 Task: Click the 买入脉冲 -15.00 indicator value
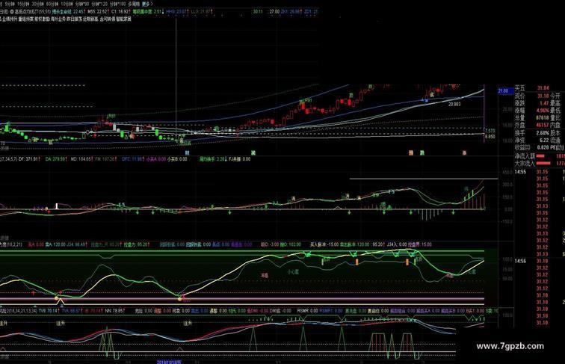point(324,244)
